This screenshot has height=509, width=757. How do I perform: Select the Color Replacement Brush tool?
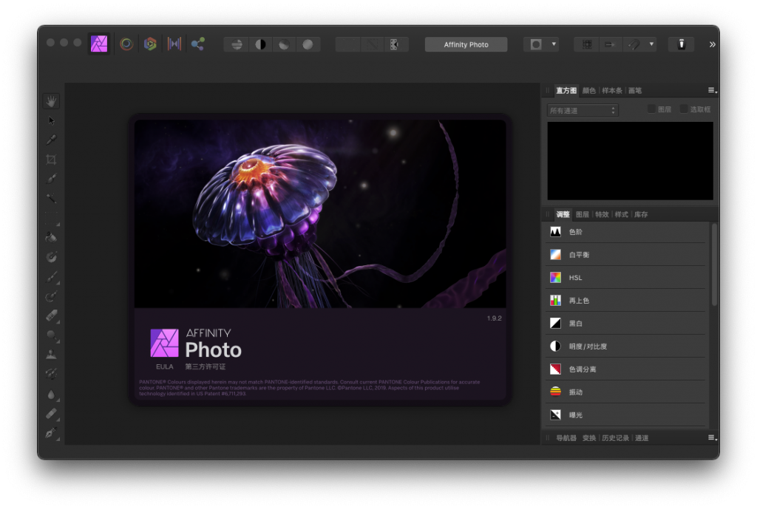pos(51,296)
